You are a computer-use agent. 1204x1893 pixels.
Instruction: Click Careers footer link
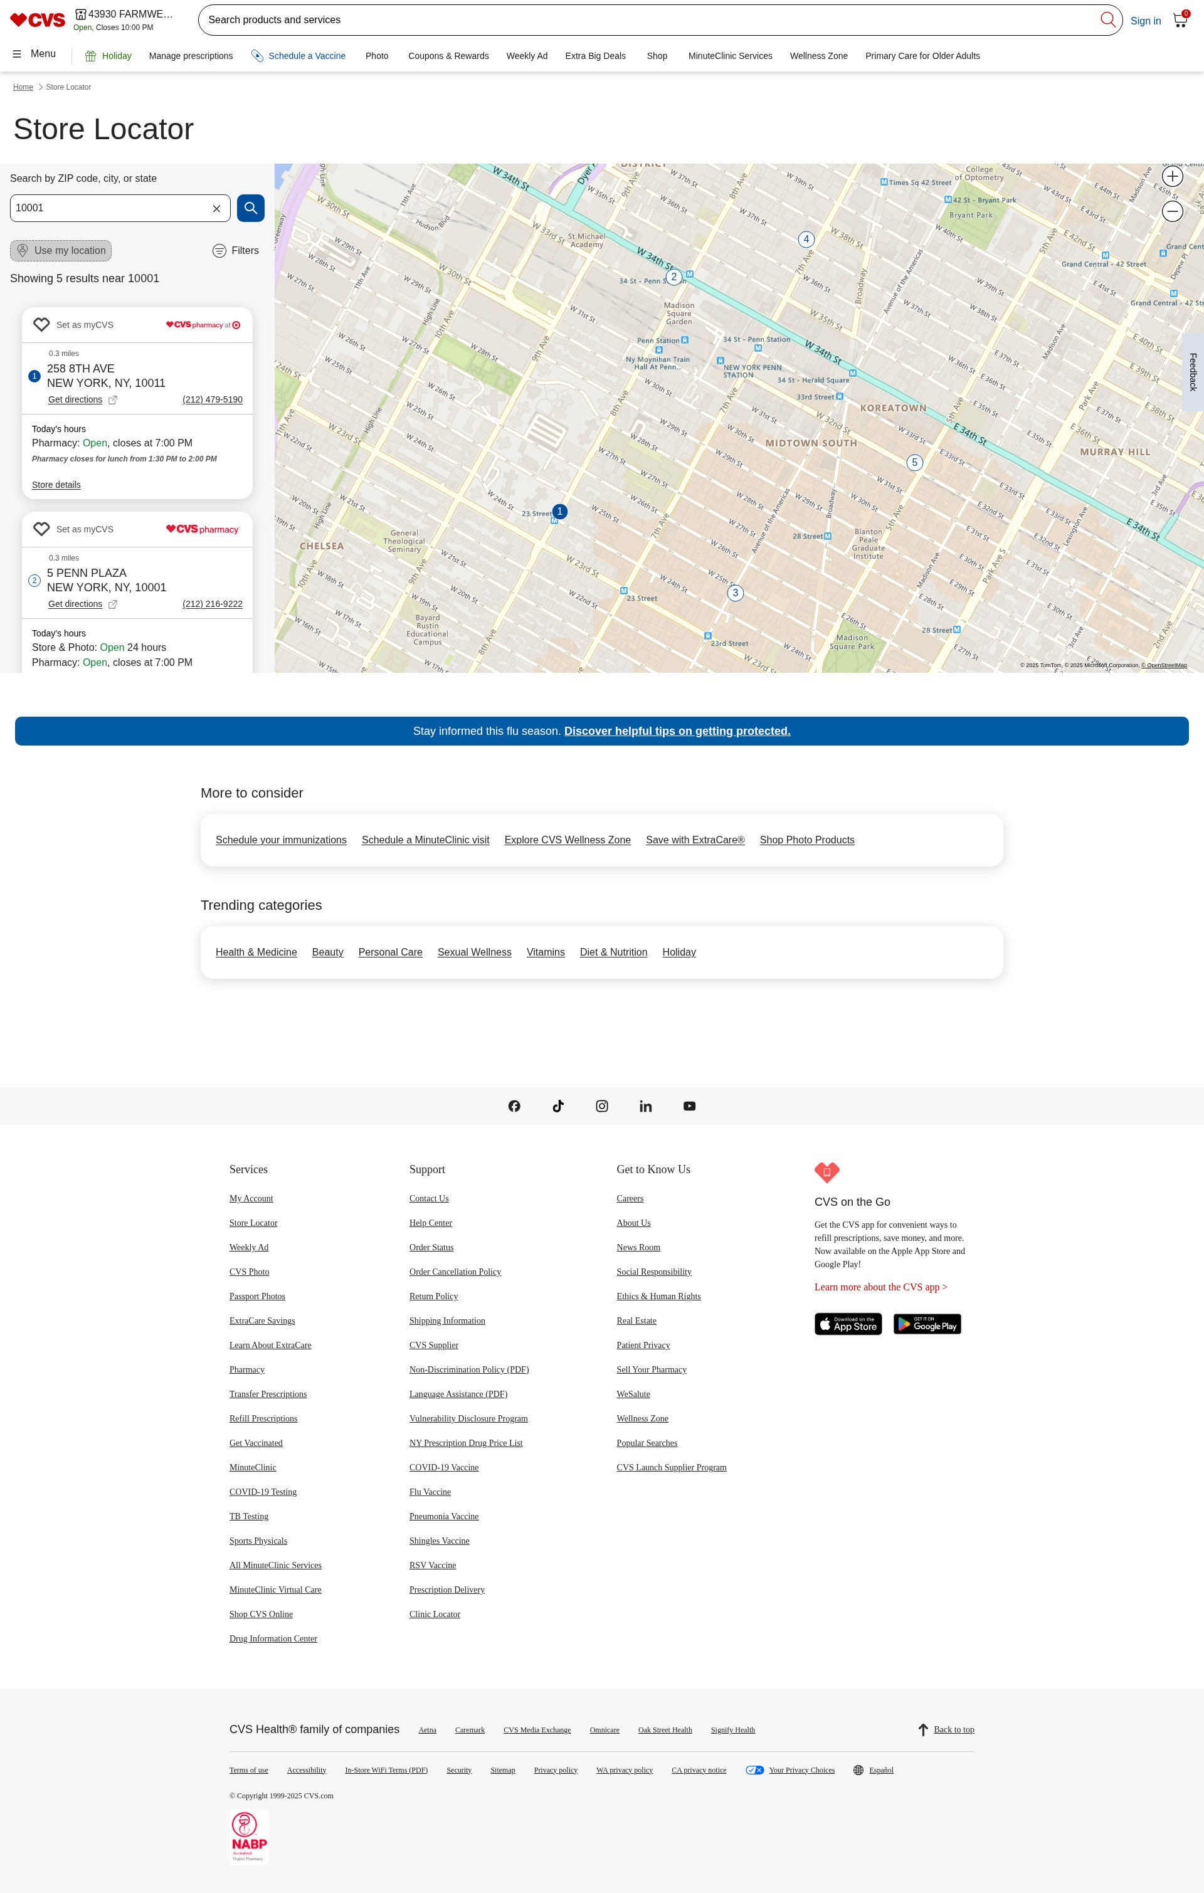[630, 1198]
